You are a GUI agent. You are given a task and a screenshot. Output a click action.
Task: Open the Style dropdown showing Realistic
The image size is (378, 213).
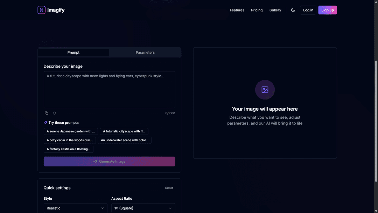(76, 208)
